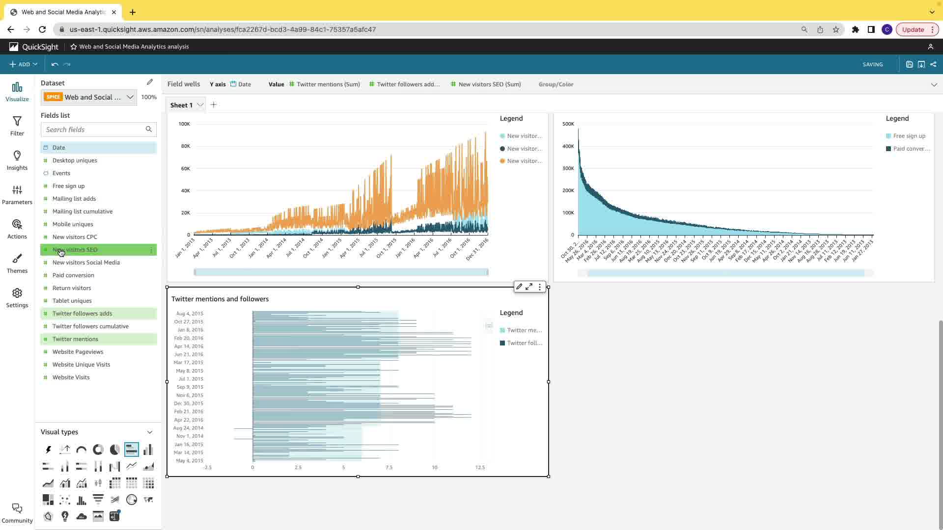Viewport: 943px width, 530px height.
Task: Collapse the Field wells bar
Action: [x=934, y=84]
